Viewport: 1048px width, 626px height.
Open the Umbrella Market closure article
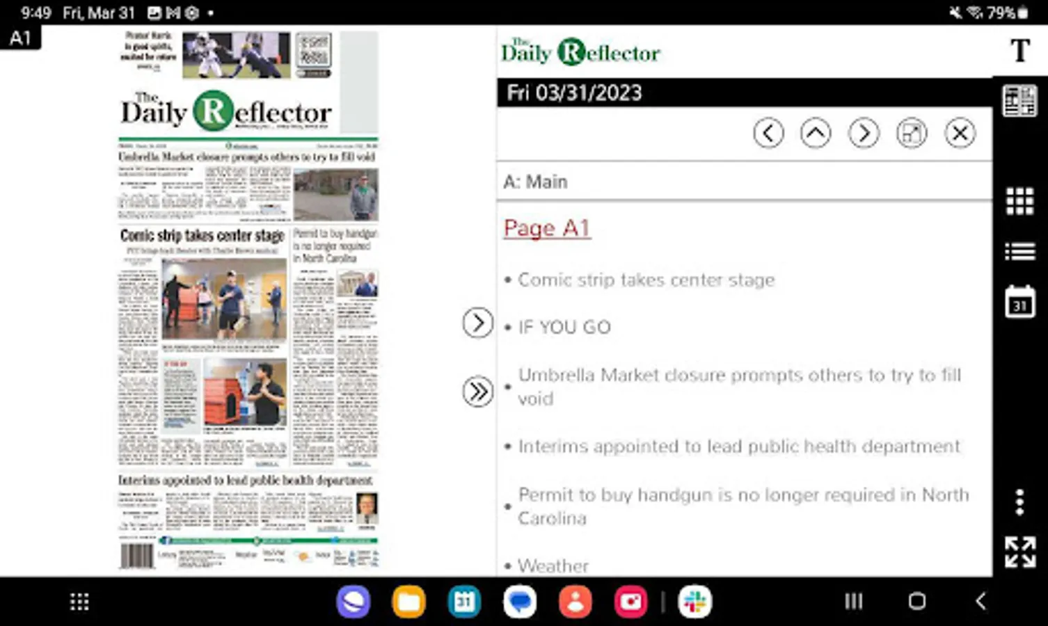(x=739, y=387)
